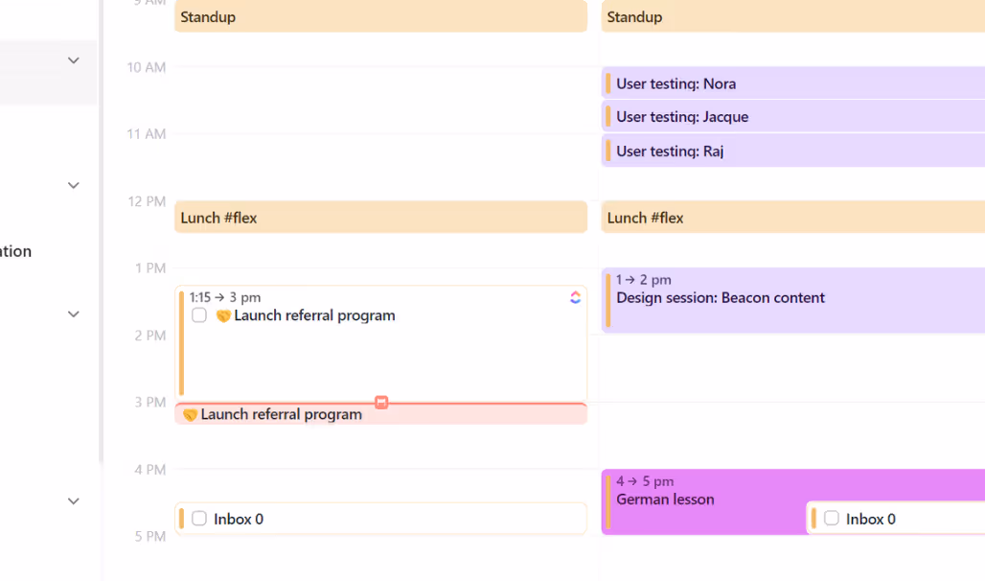This screenshot has width=985, height=581.
Task: Click the 10 AM hour label
Action: [147, 67]
